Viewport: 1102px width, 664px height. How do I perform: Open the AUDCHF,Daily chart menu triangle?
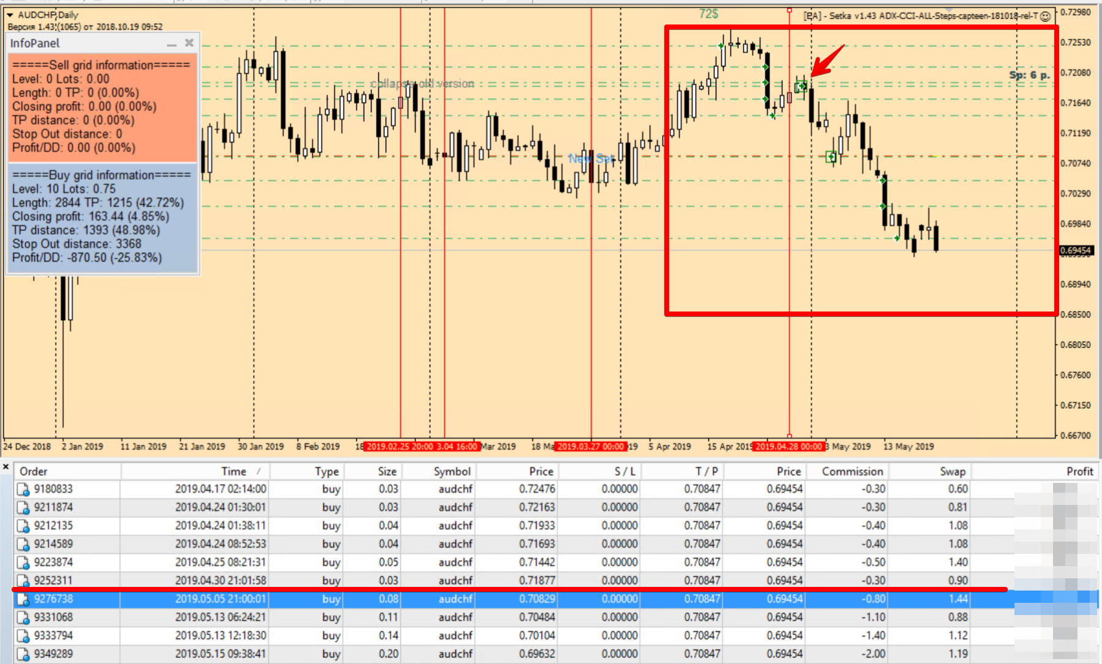click(x=10, y=15)
